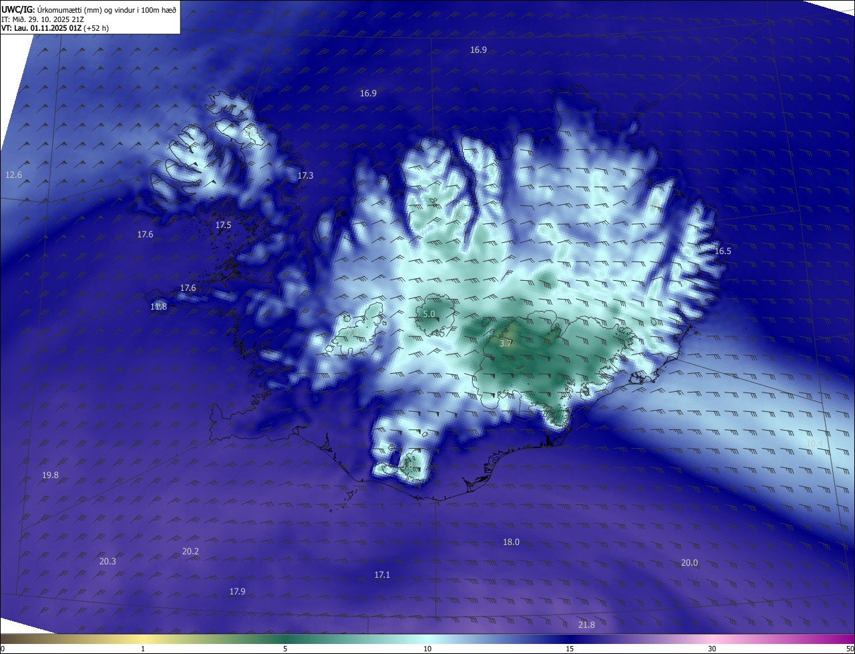Click the 3.7 value label on map
This screenshot has width=855, height=654.
click(506, 343)
